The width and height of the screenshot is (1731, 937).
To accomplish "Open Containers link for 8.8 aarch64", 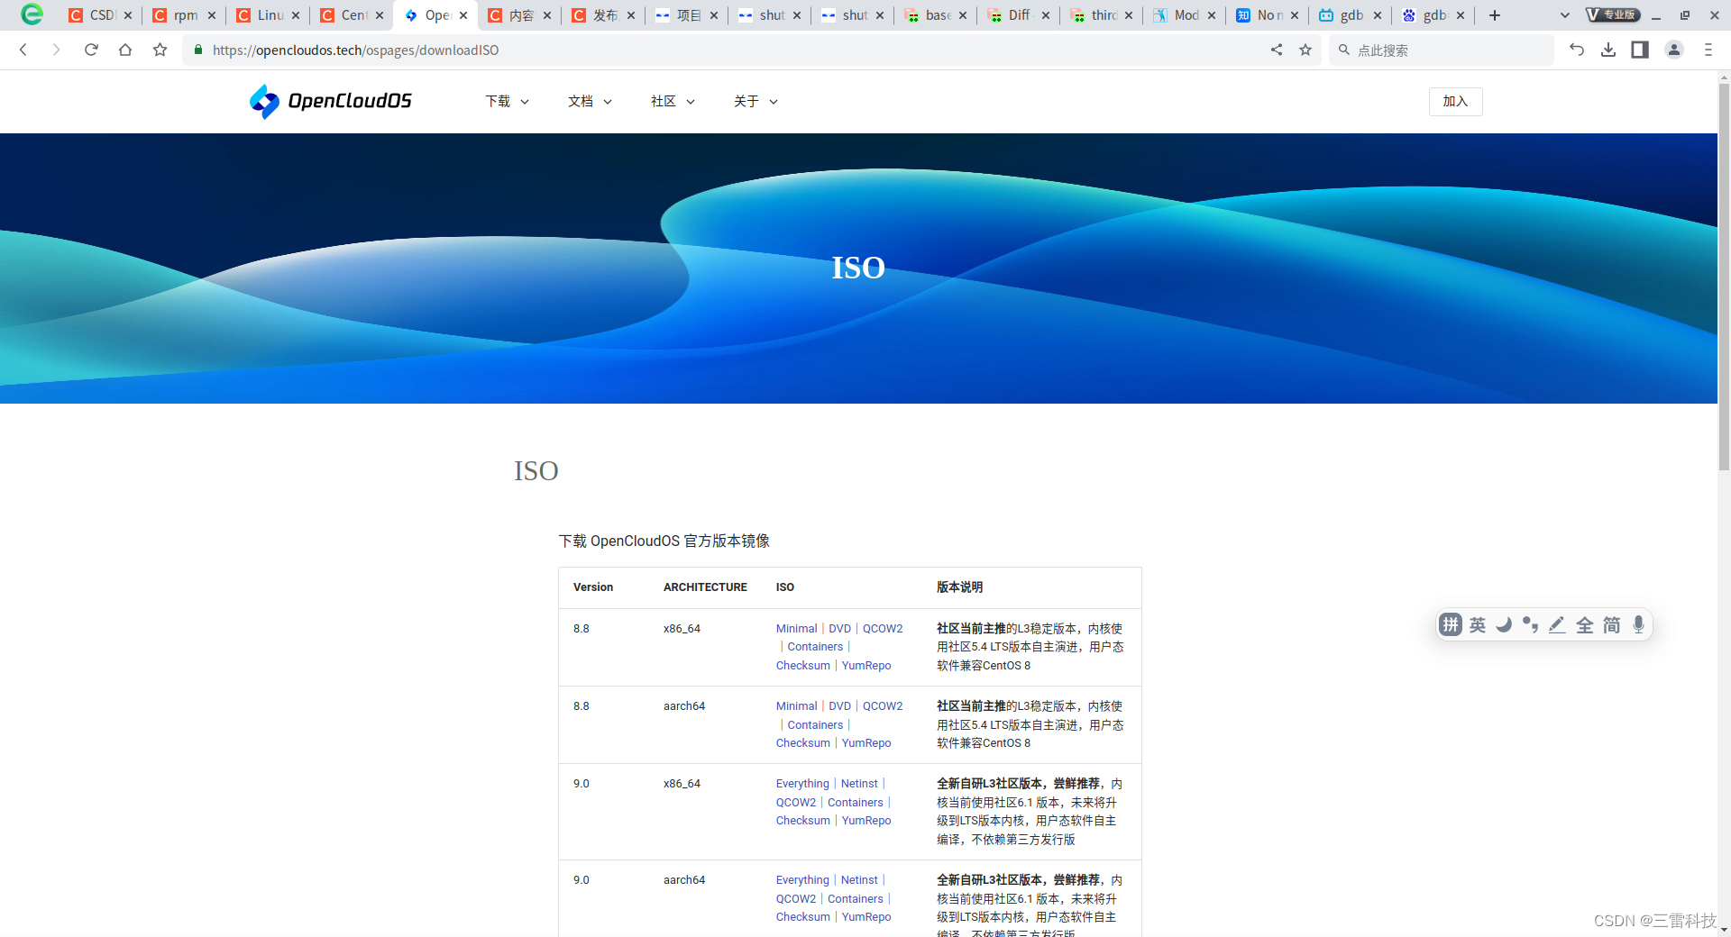I will click(x=815, y=725).
